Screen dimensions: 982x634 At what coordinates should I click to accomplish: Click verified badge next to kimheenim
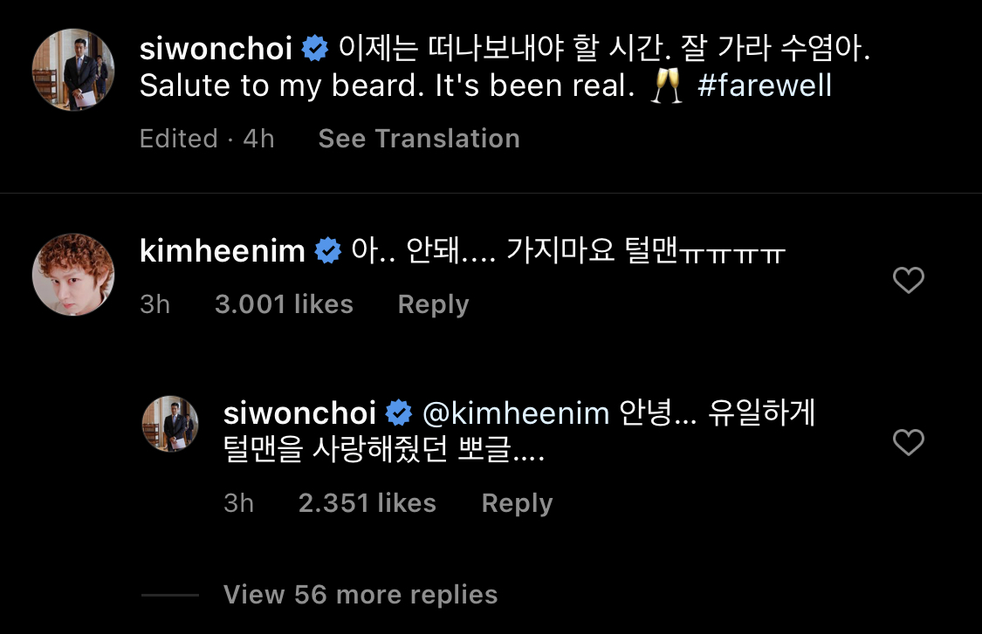coord(327,251)
